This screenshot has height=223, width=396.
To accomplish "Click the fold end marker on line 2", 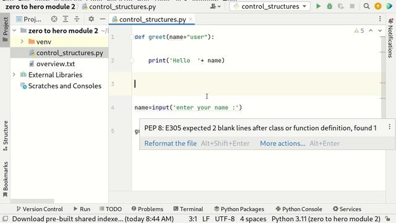I will pyautogui.click(x=131, y=61).
